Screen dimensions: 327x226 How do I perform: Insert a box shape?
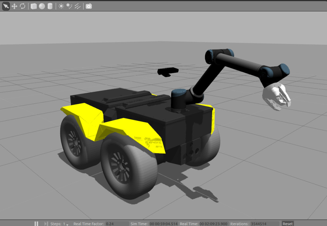(x=34, y=6)
